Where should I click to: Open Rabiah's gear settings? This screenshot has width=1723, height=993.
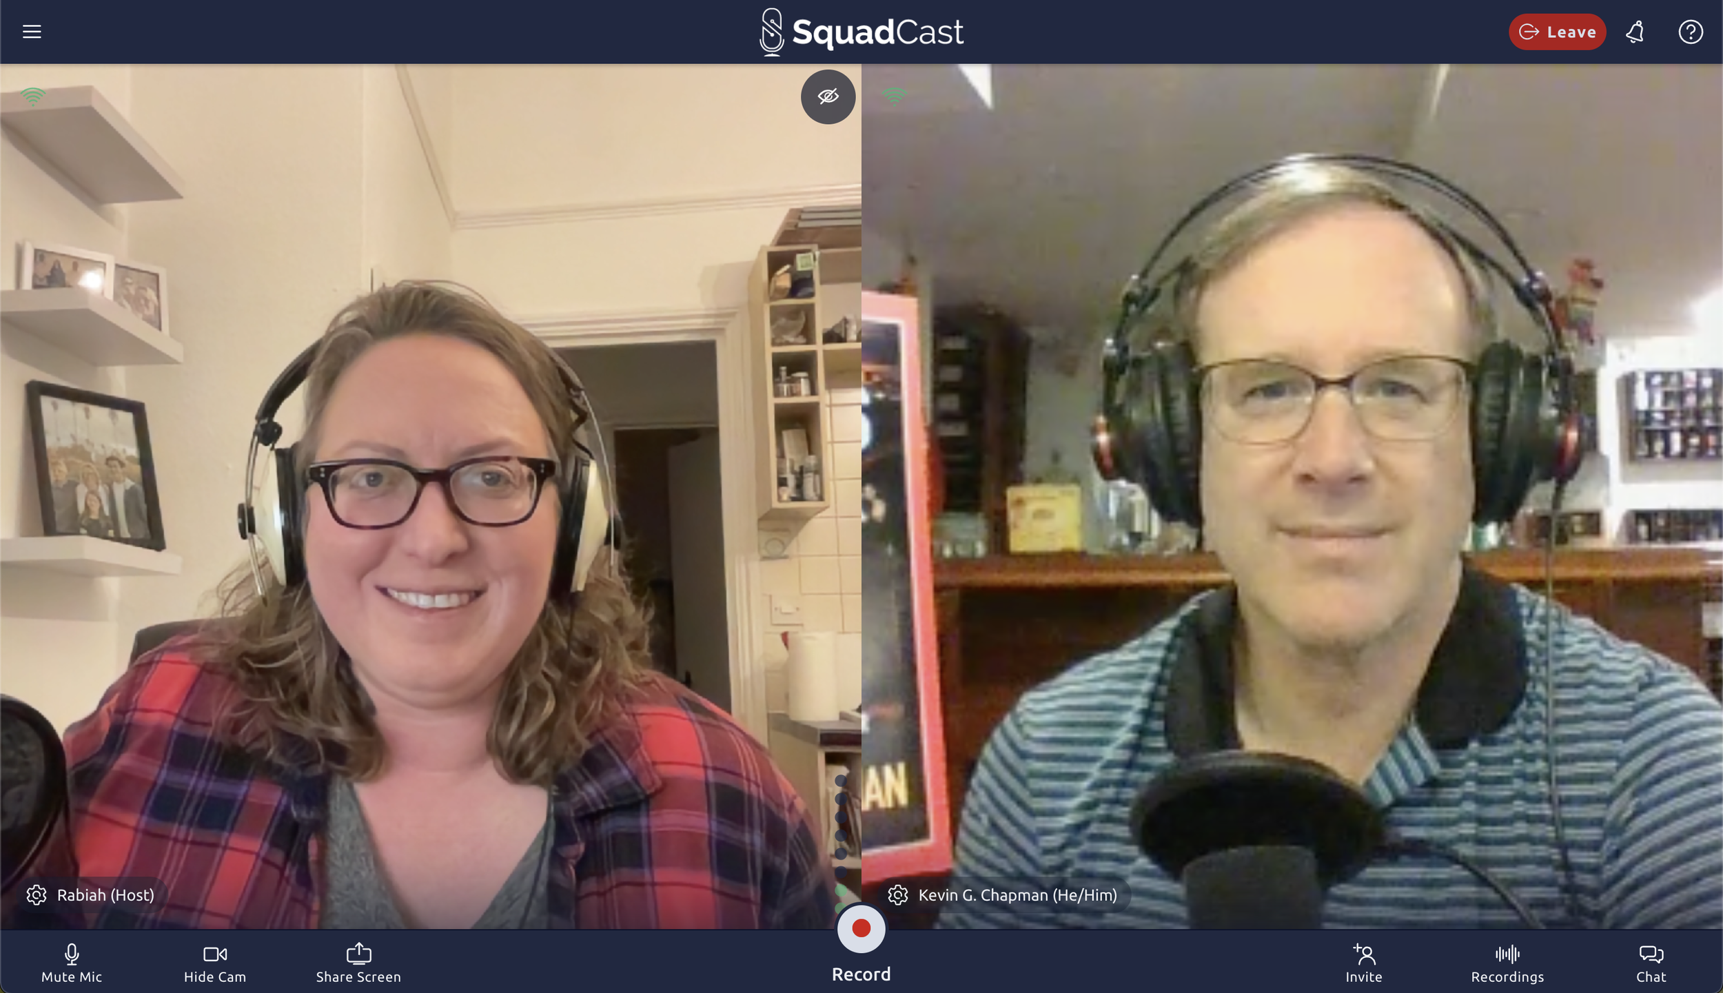coord(37,894)
